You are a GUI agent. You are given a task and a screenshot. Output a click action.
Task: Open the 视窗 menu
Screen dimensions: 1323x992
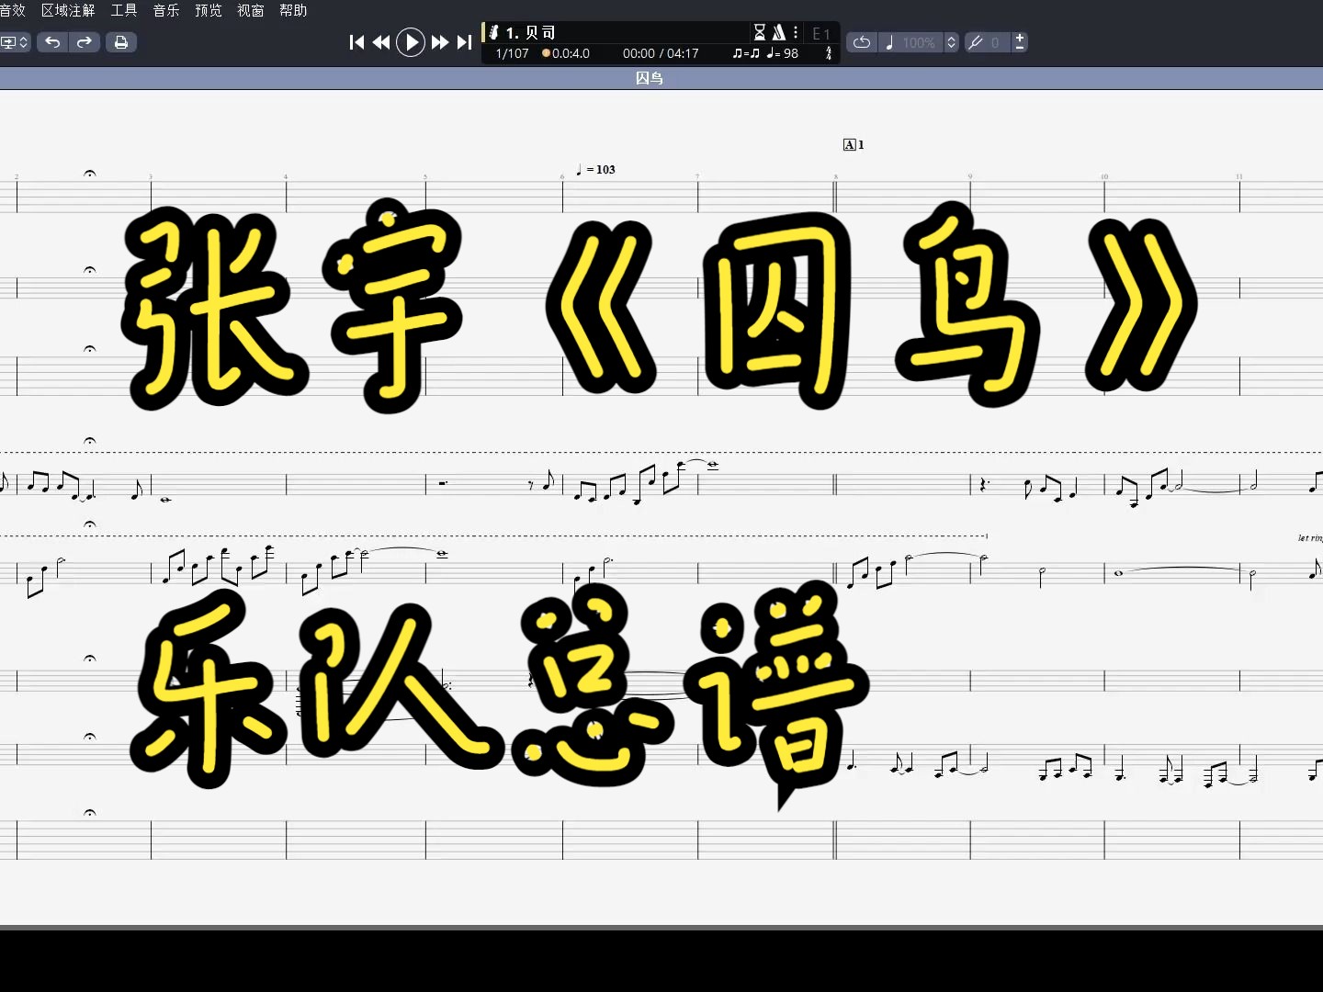(251, 10)
